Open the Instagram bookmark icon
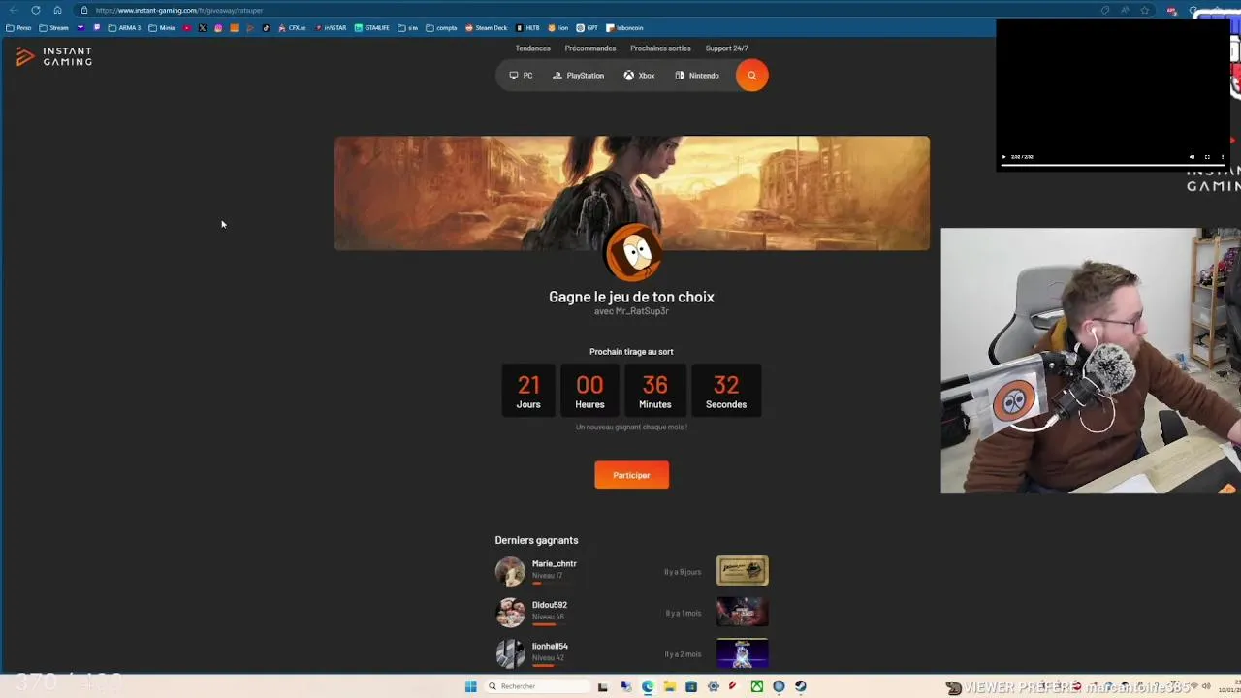The height and width of the screenshot is (698, 1241). coord(218,28)
